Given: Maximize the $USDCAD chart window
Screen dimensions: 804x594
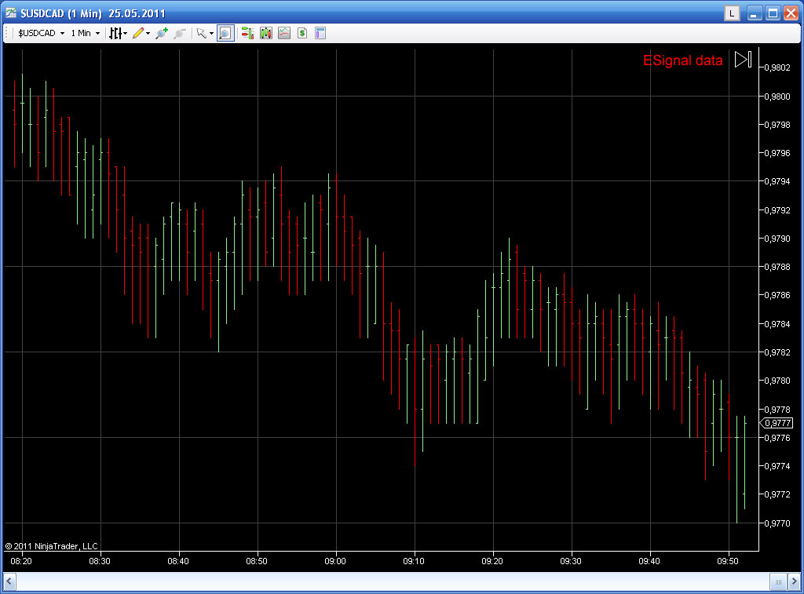Looking at the screenshot, I should [773, 13].
